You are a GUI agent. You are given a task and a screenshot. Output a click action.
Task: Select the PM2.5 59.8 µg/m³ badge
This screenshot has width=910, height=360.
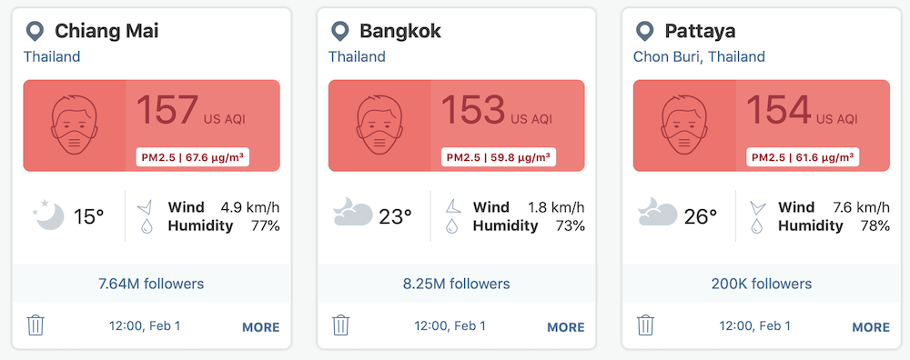tap(499, 157)
